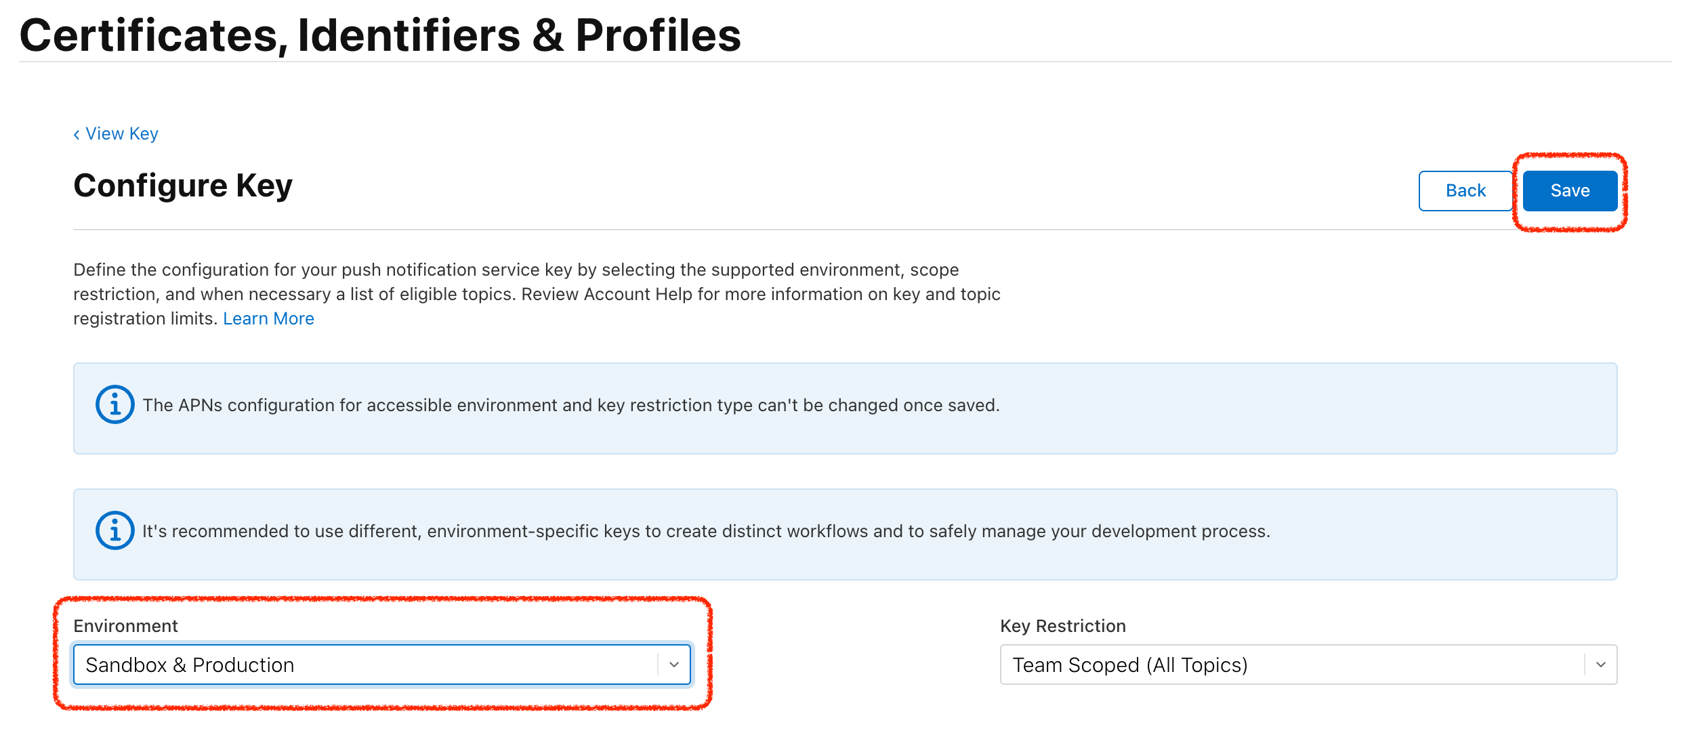1687x737 pixels.
Task: Click the Environment field label
Action: point(125,626)
